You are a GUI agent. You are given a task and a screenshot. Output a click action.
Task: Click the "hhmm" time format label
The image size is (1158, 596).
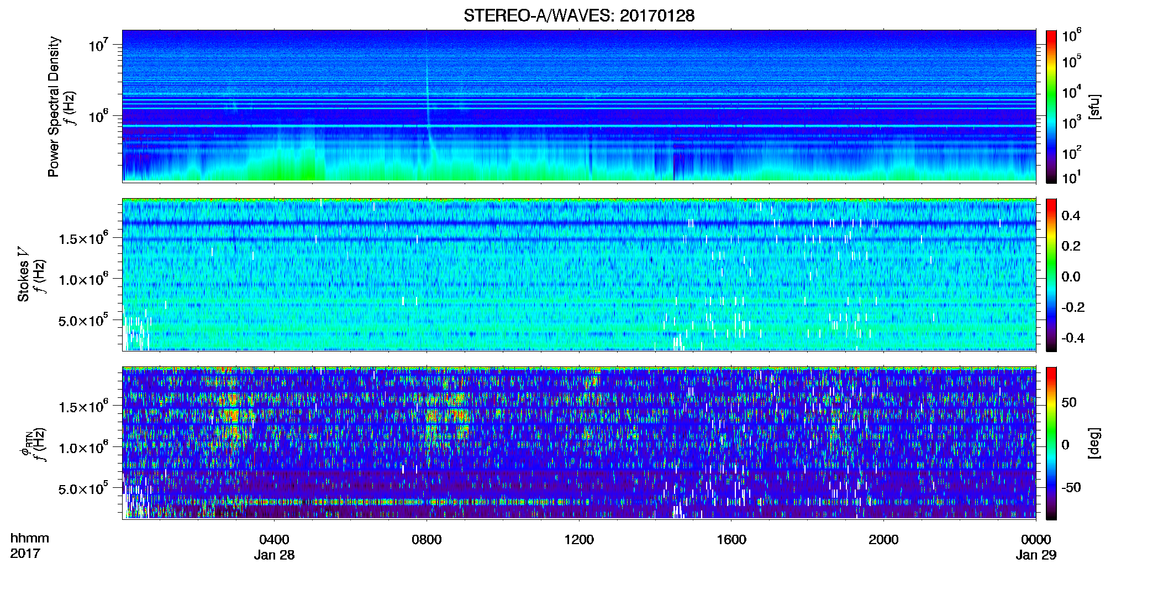tap(30, 539)
